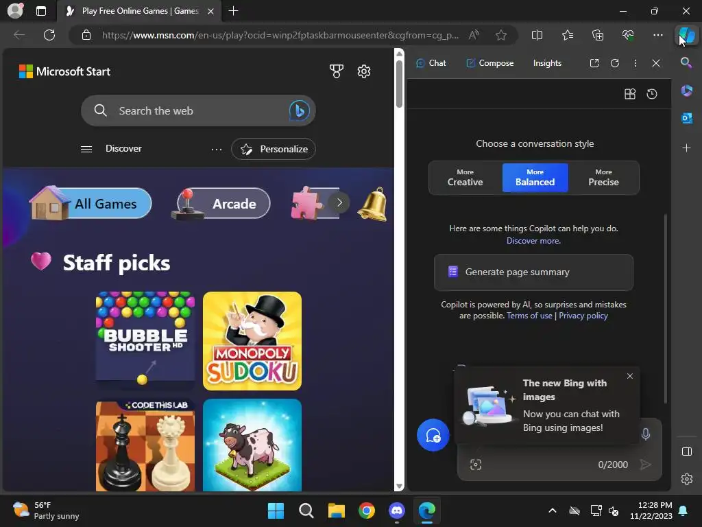Open the Discover more link

pyautogui.click(x=533, y=241)
